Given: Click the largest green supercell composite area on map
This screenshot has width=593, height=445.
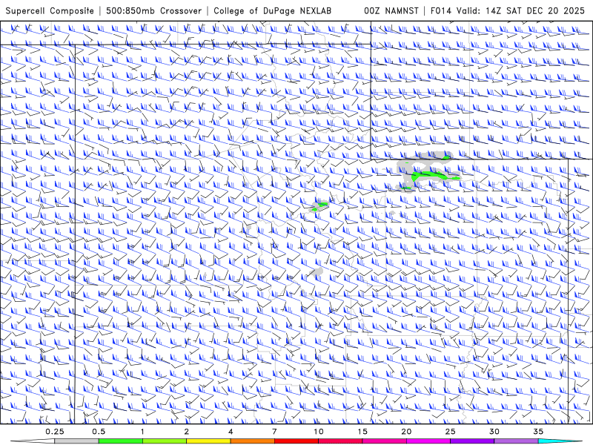Looking at the screenshot, I should tap(431, 175).
